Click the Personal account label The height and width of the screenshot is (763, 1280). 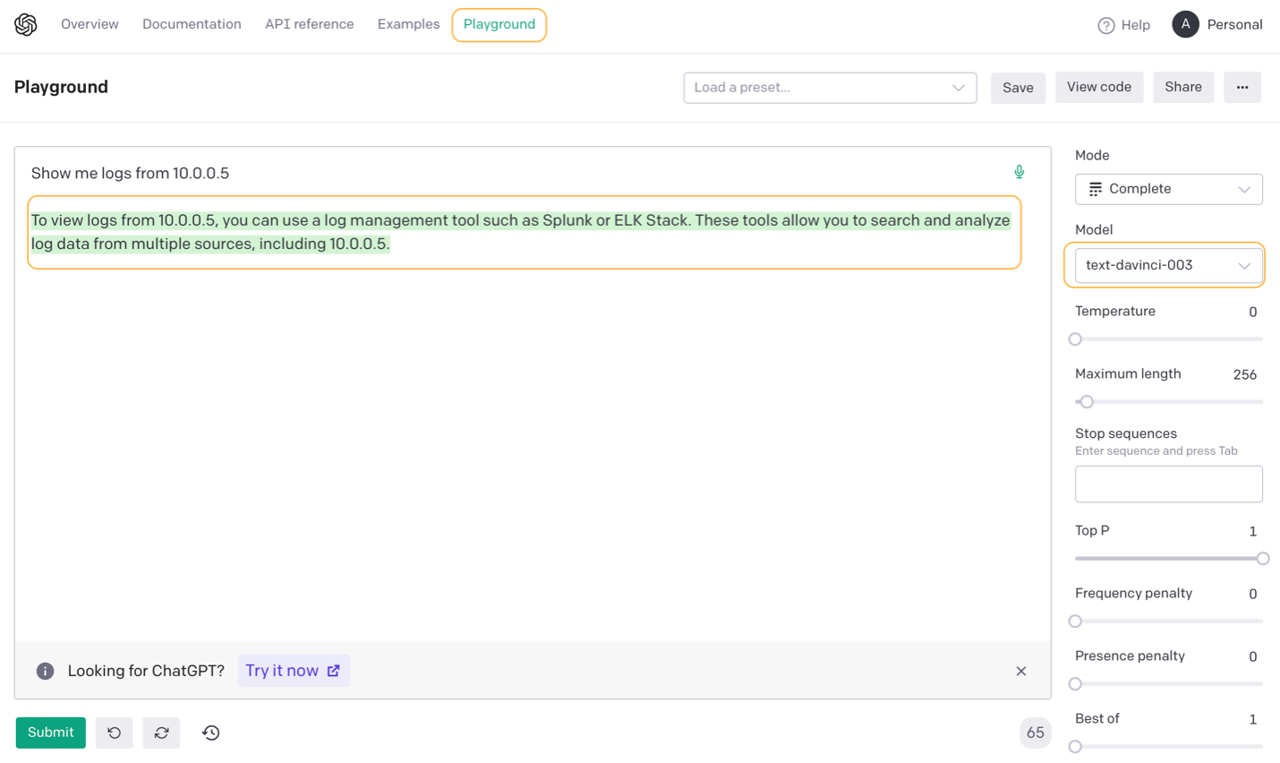[1234, 25]
